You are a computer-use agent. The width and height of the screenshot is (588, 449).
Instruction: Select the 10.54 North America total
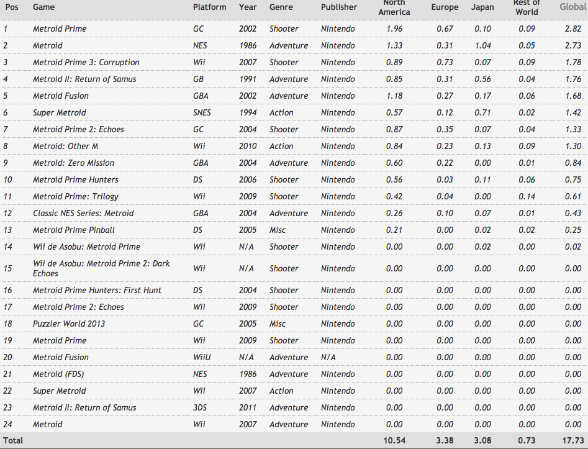point(394,441)
